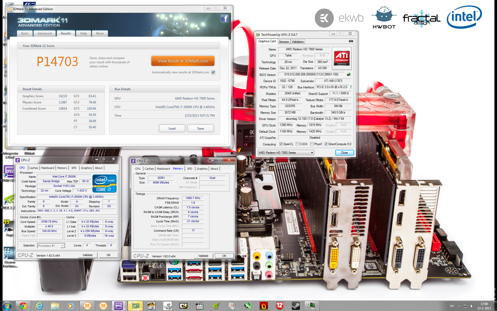Viewport: 497px width, 311px height.
Task: Open the More tab in 3DMark 11
Action: tap(100, 33)
